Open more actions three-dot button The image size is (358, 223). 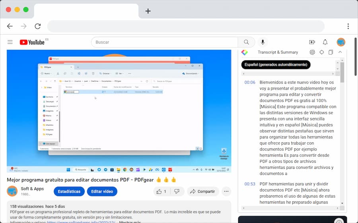[226, 192]
